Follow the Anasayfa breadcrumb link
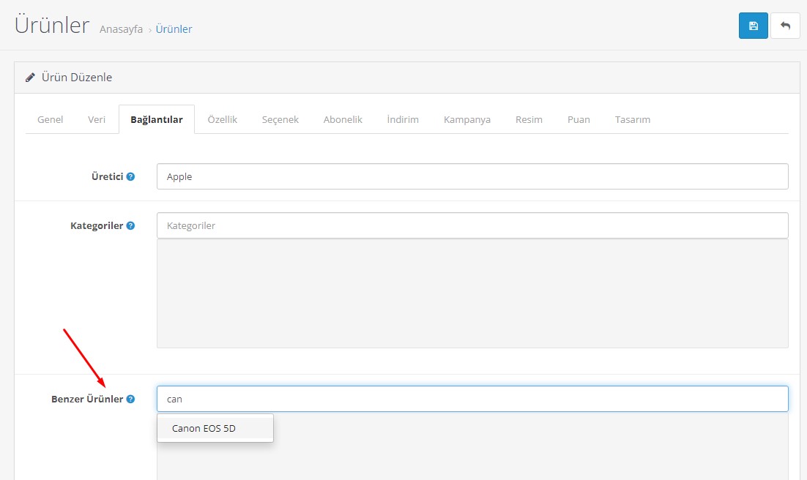 121,29
